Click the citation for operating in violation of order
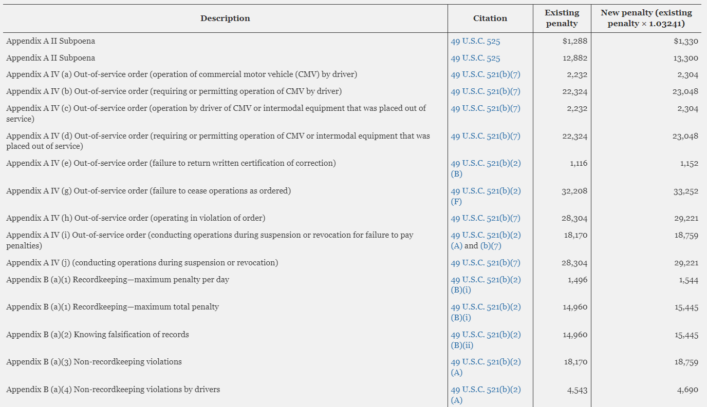This screenshot has width=707, height=407. 485,219
